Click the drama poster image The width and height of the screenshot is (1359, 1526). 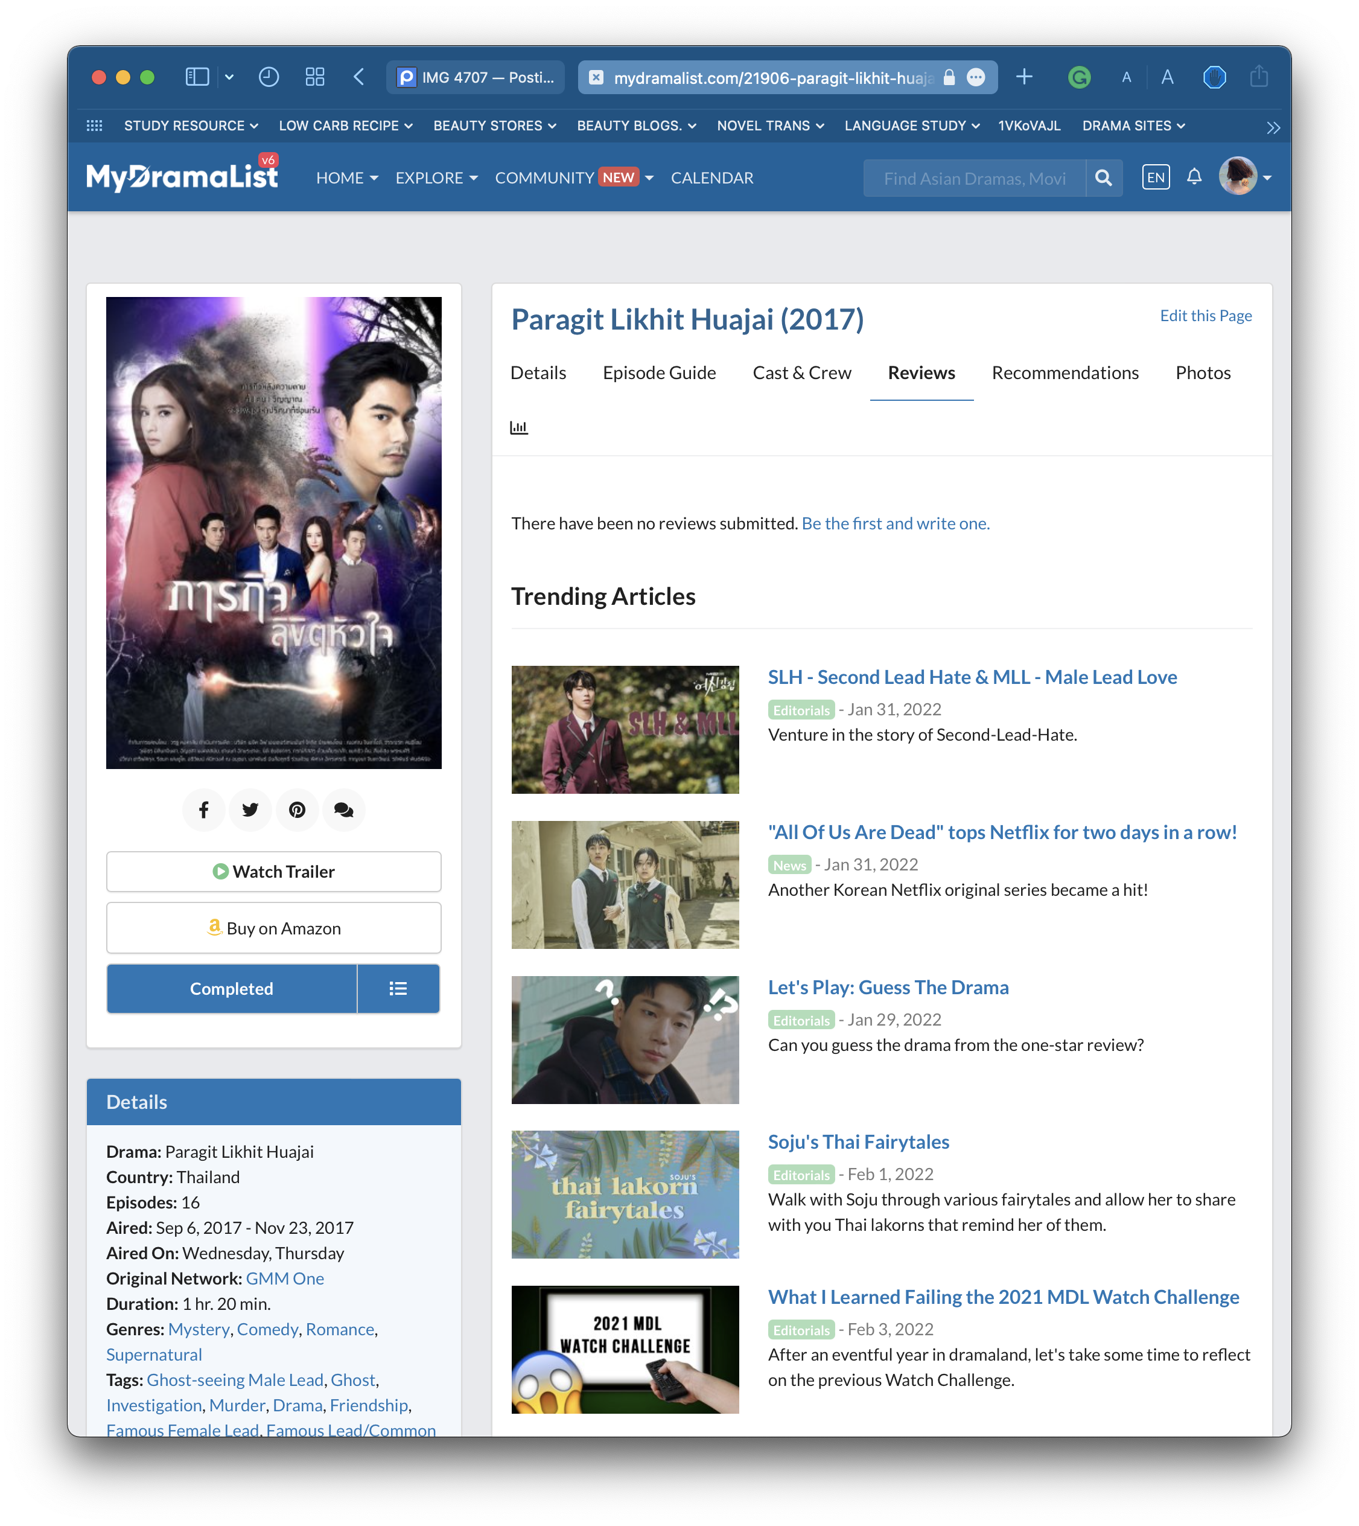(273, 532)
